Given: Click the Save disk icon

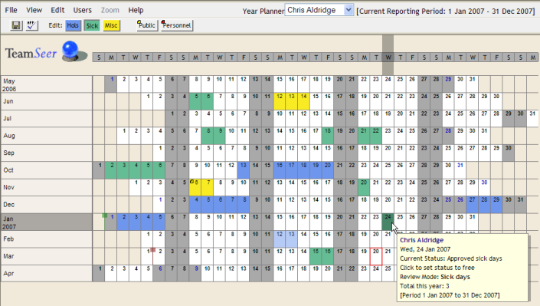Looking at the screenshot, I should (16, 25).
